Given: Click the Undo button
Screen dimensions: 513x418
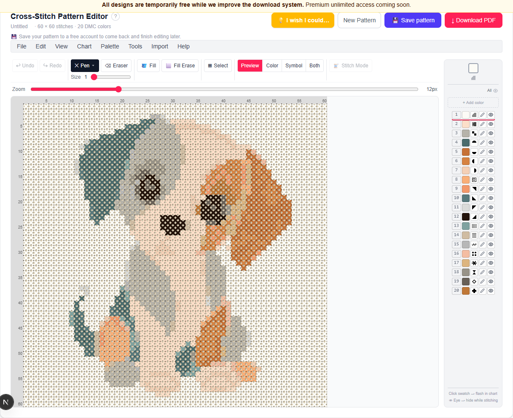Looking at the screenshot, I should tap(25, 66).
